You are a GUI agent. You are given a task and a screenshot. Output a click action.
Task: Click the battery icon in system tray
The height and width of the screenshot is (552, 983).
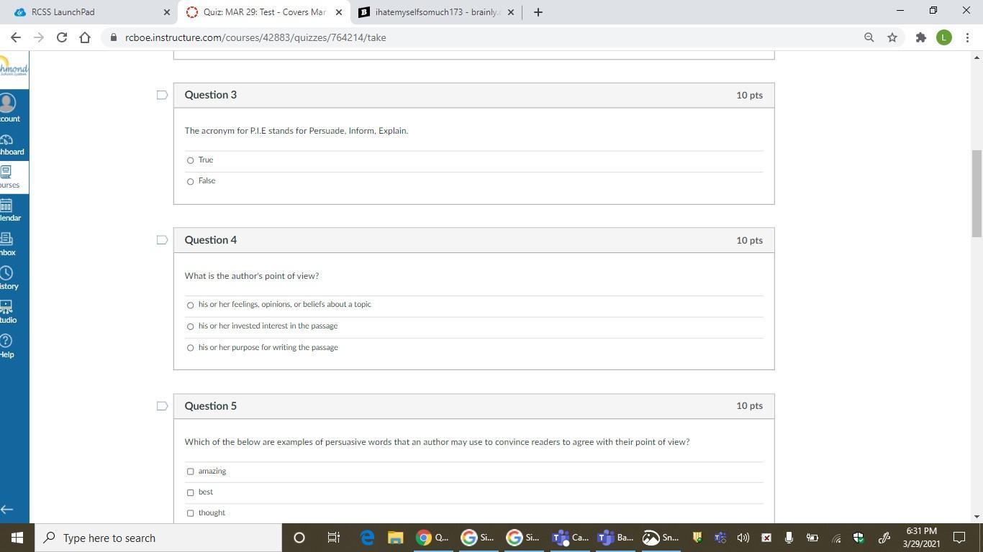(812, 538)
